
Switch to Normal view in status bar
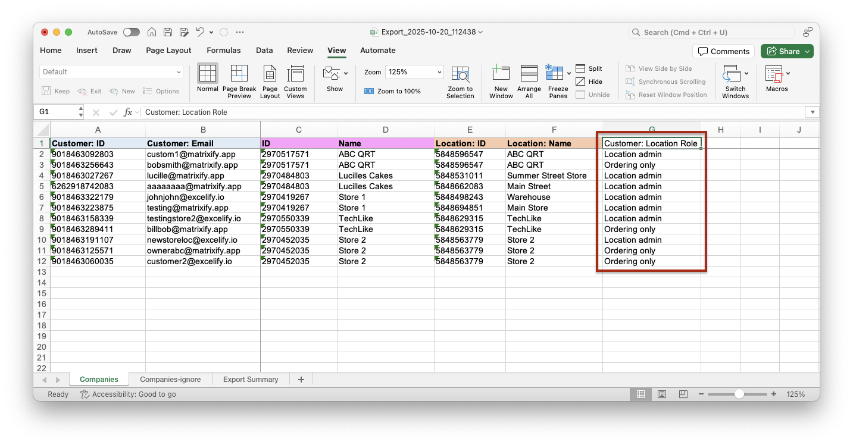point(641,394)
